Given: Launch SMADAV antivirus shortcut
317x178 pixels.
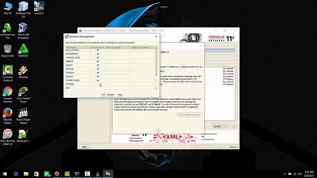Looking at the screenshot, I should (23, 51).
